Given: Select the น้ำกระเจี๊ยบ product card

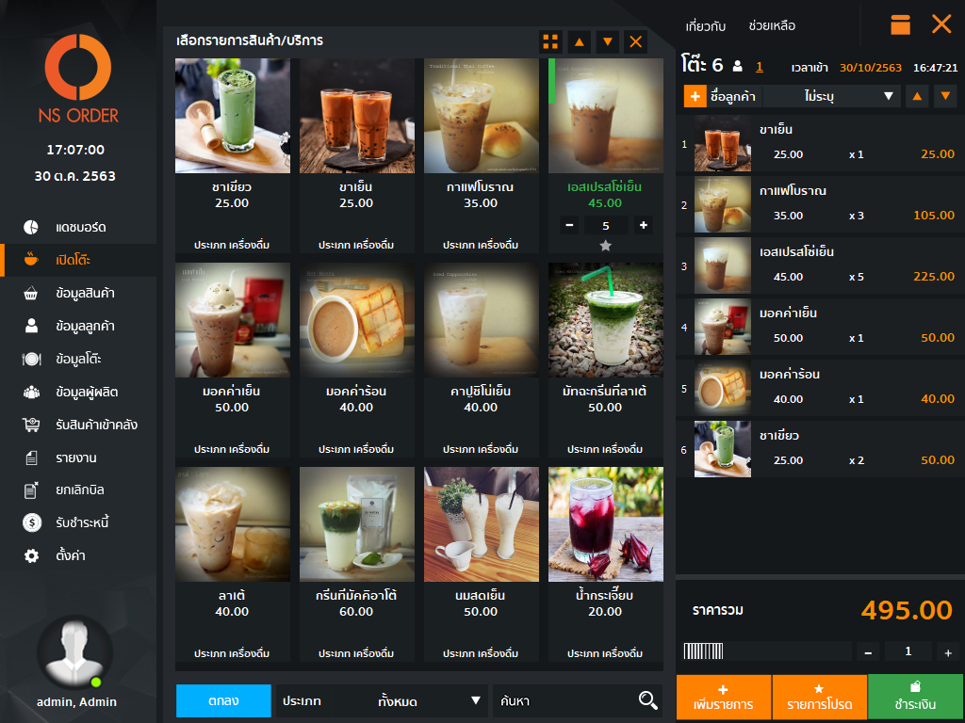Looking at the screenshot, I should pyautogui.click(x=606, y=564).
